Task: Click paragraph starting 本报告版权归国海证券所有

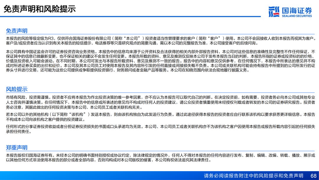Action: tap(160, 157)
